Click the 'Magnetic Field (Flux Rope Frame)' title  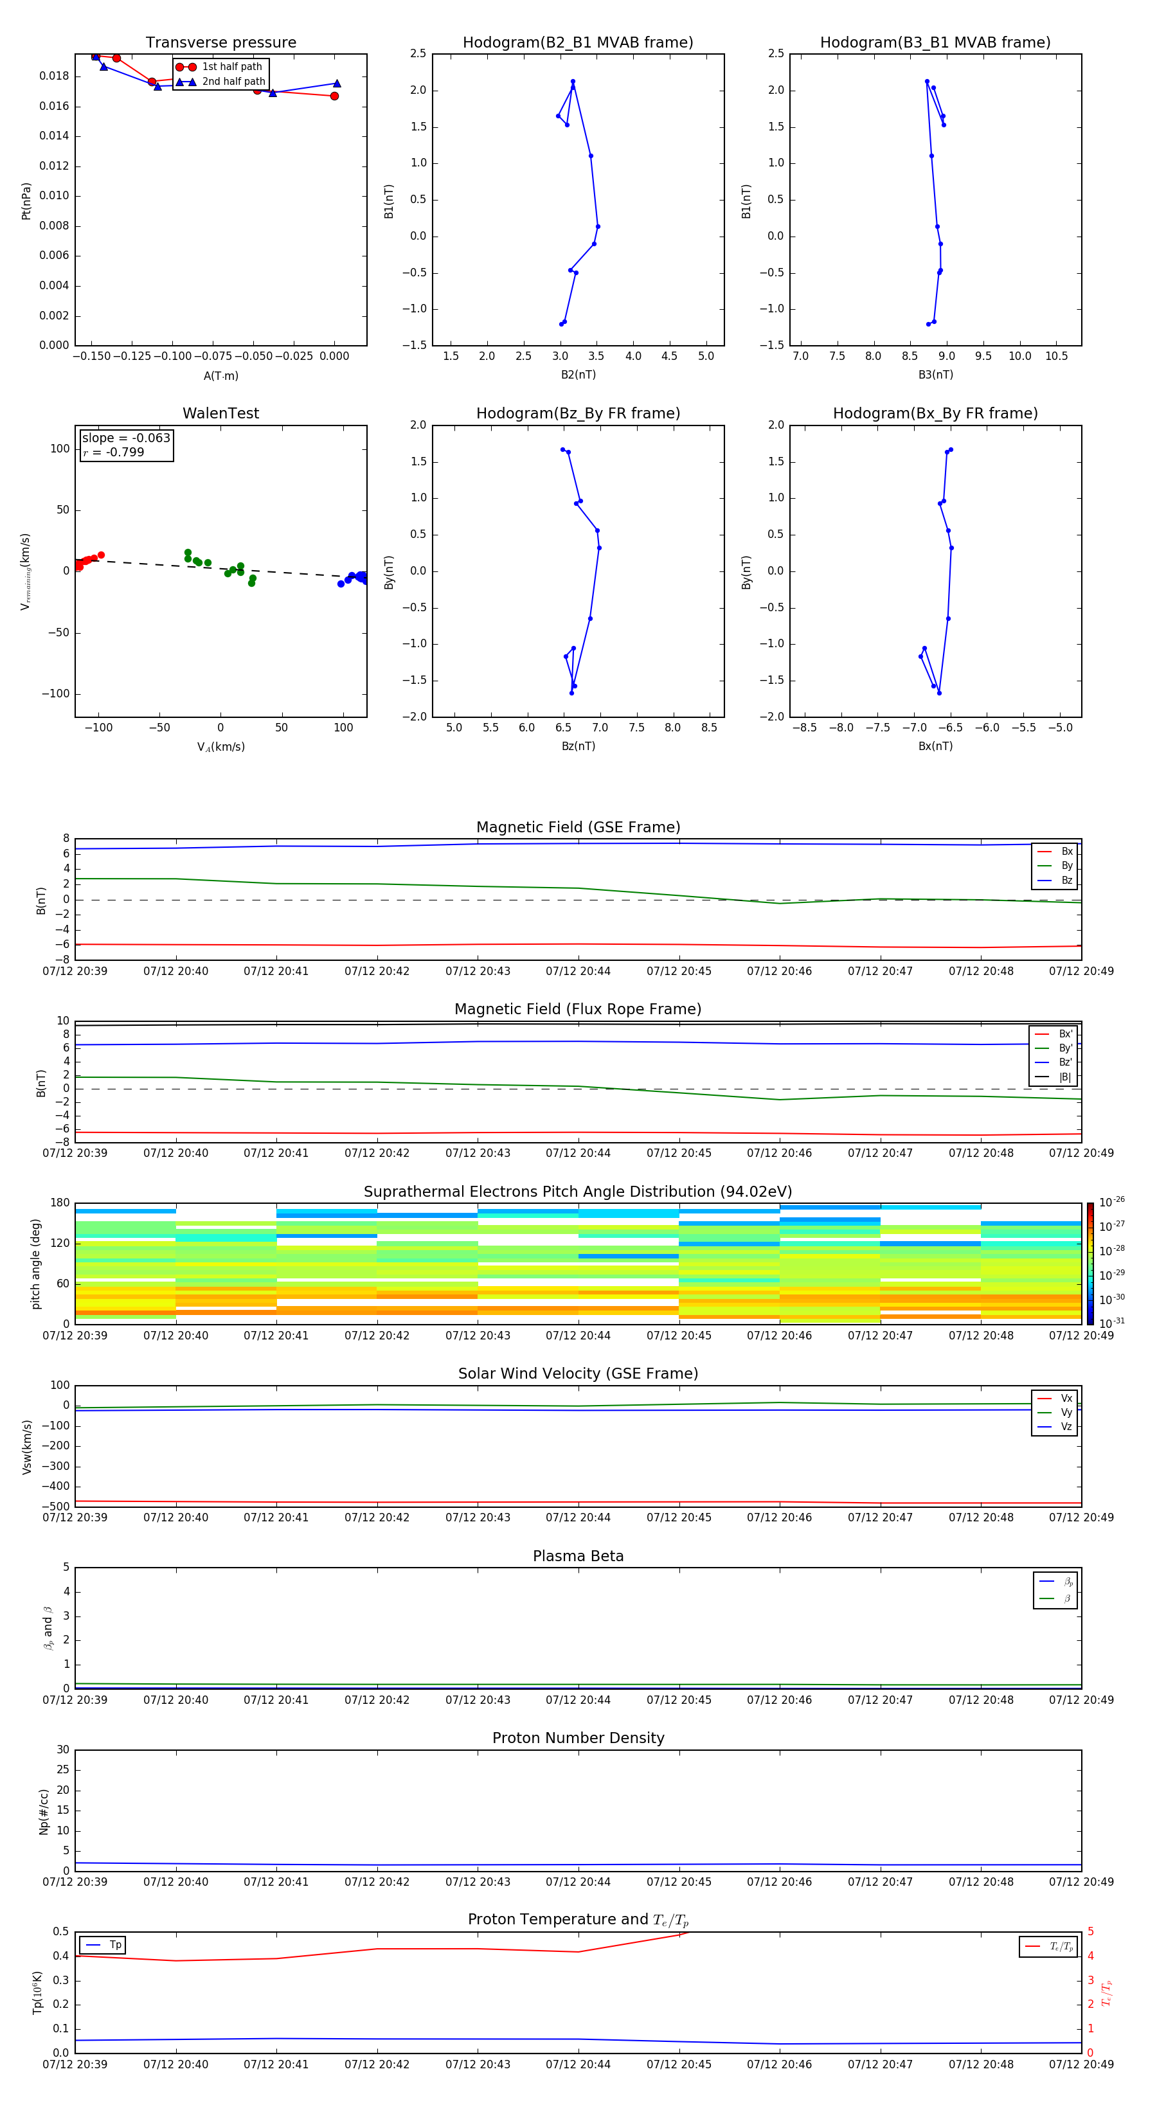click(x=578, y=1010)
